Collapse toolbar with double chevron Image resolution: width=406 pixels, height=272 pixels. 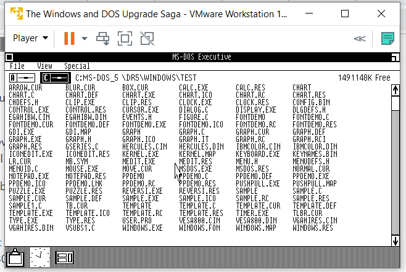[360, 39]
